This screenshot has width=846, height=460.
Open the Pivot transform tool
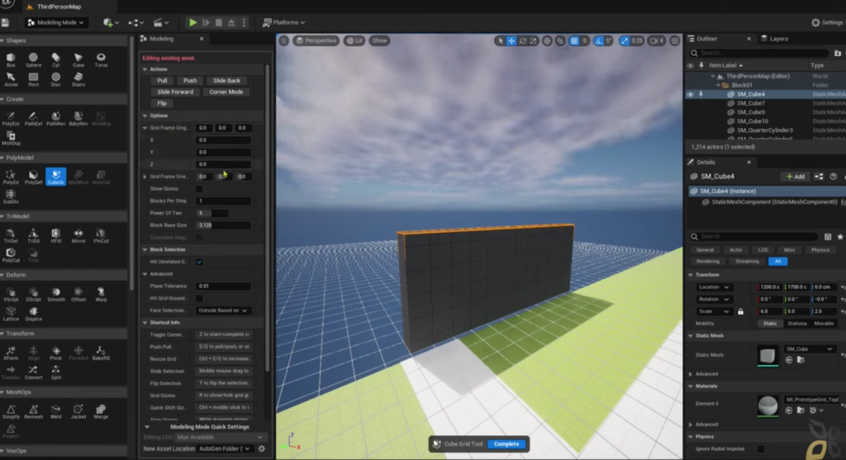pyautogui.click(x=55, y=353)
